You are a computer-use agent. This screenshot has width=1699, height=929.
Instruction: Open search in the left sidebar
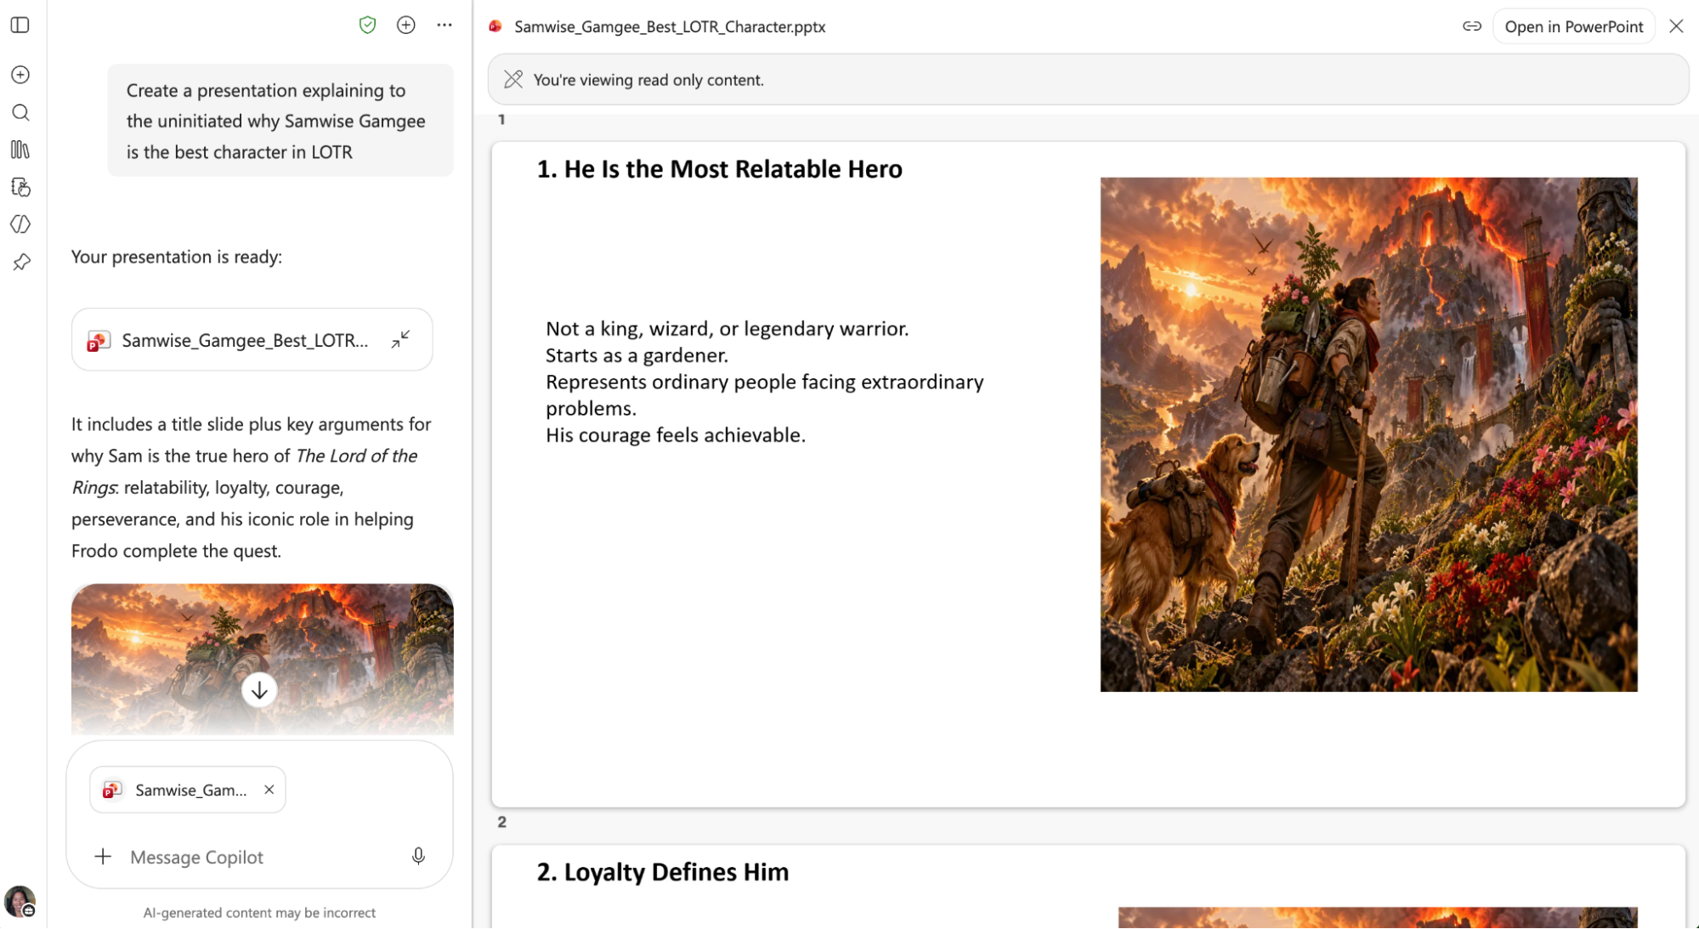tap(20, 112)
